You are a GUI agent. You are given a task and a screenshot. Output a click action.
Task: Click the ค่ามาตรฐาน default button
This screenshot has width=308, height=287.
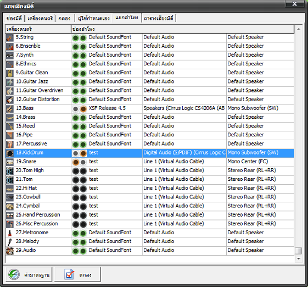point(29,274)
